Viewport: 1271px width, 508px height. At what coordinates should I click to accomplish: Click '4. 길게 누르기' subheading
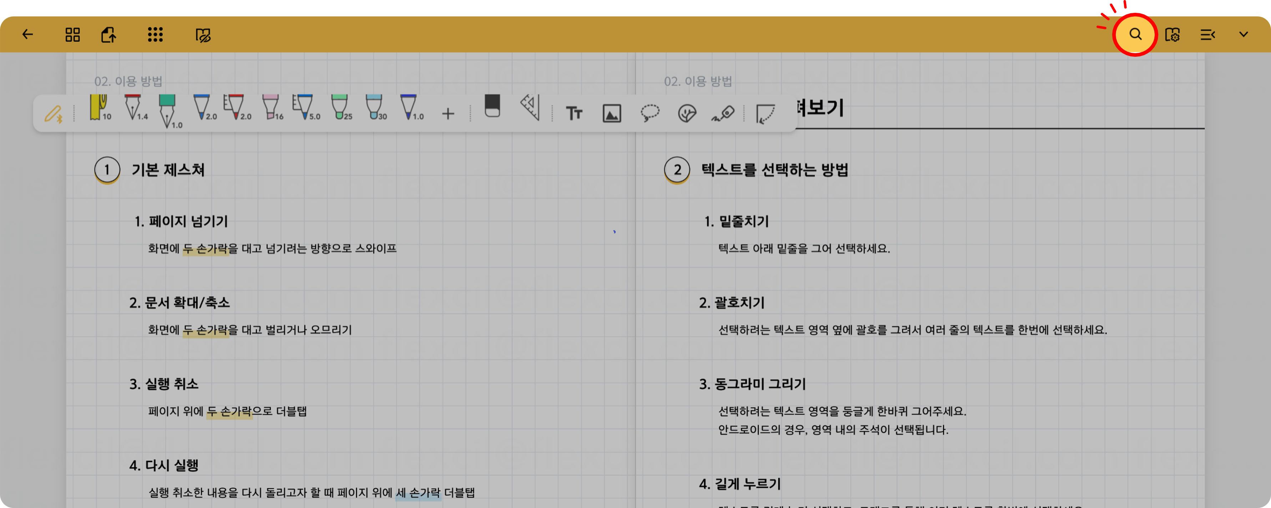(x=740, y=484)
